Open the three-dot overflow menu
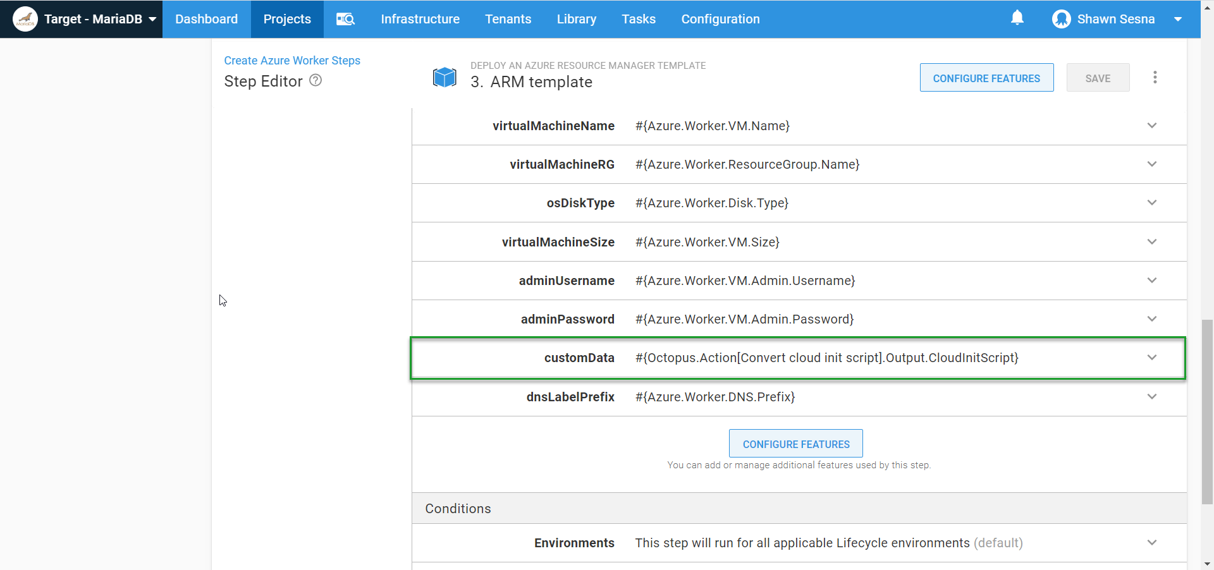 [x=1155, y=77]
